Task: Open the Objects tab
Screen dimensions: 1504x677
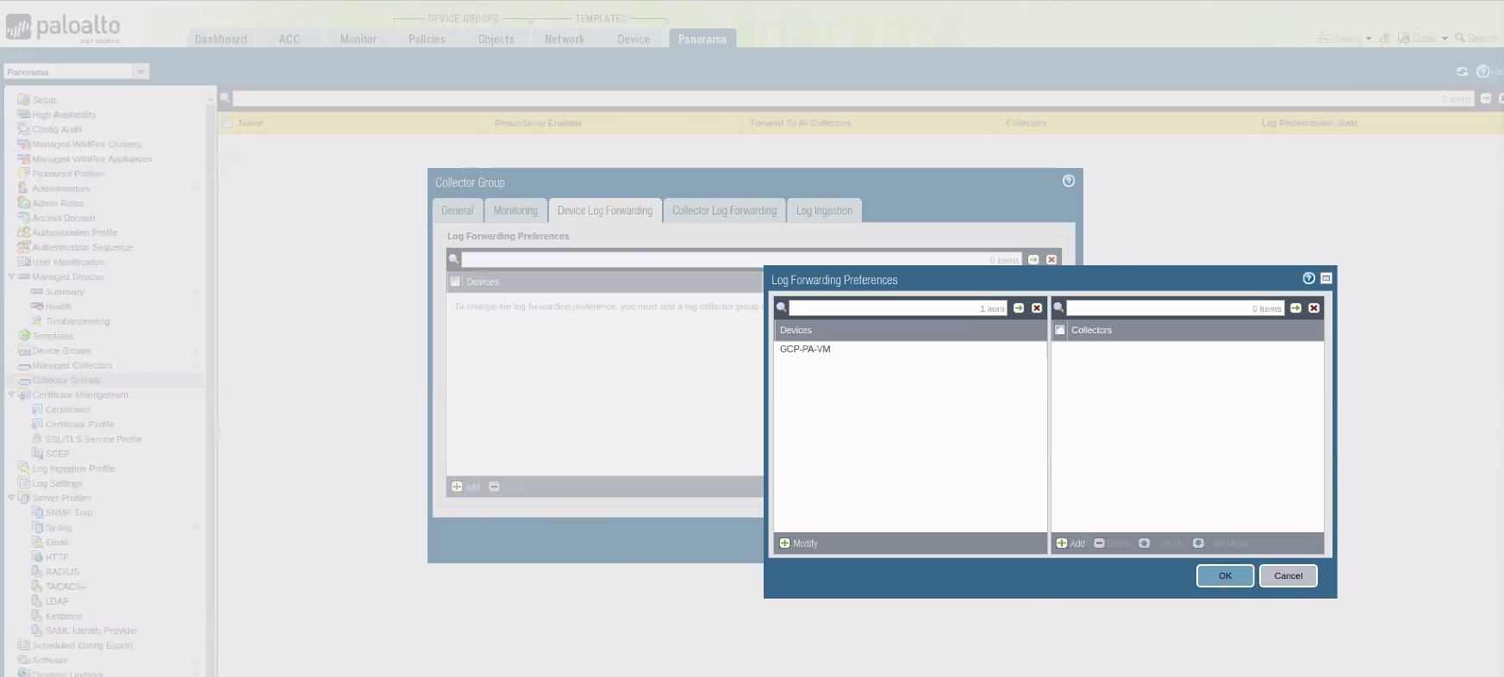Action: (496, 39)
